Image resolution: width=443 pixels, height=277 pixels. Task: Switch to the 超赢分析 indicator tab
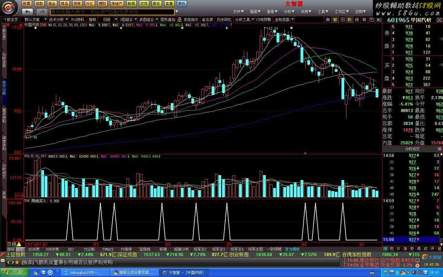(x=182, y=249)
